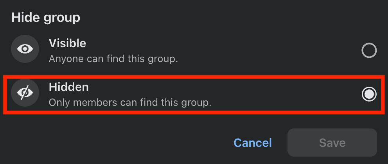Image resolution: width=388 pixels, height=164 pixels.
Task: Click the open eye icon beside Visible
Action: pyautogui.click(x=25, y=49)
